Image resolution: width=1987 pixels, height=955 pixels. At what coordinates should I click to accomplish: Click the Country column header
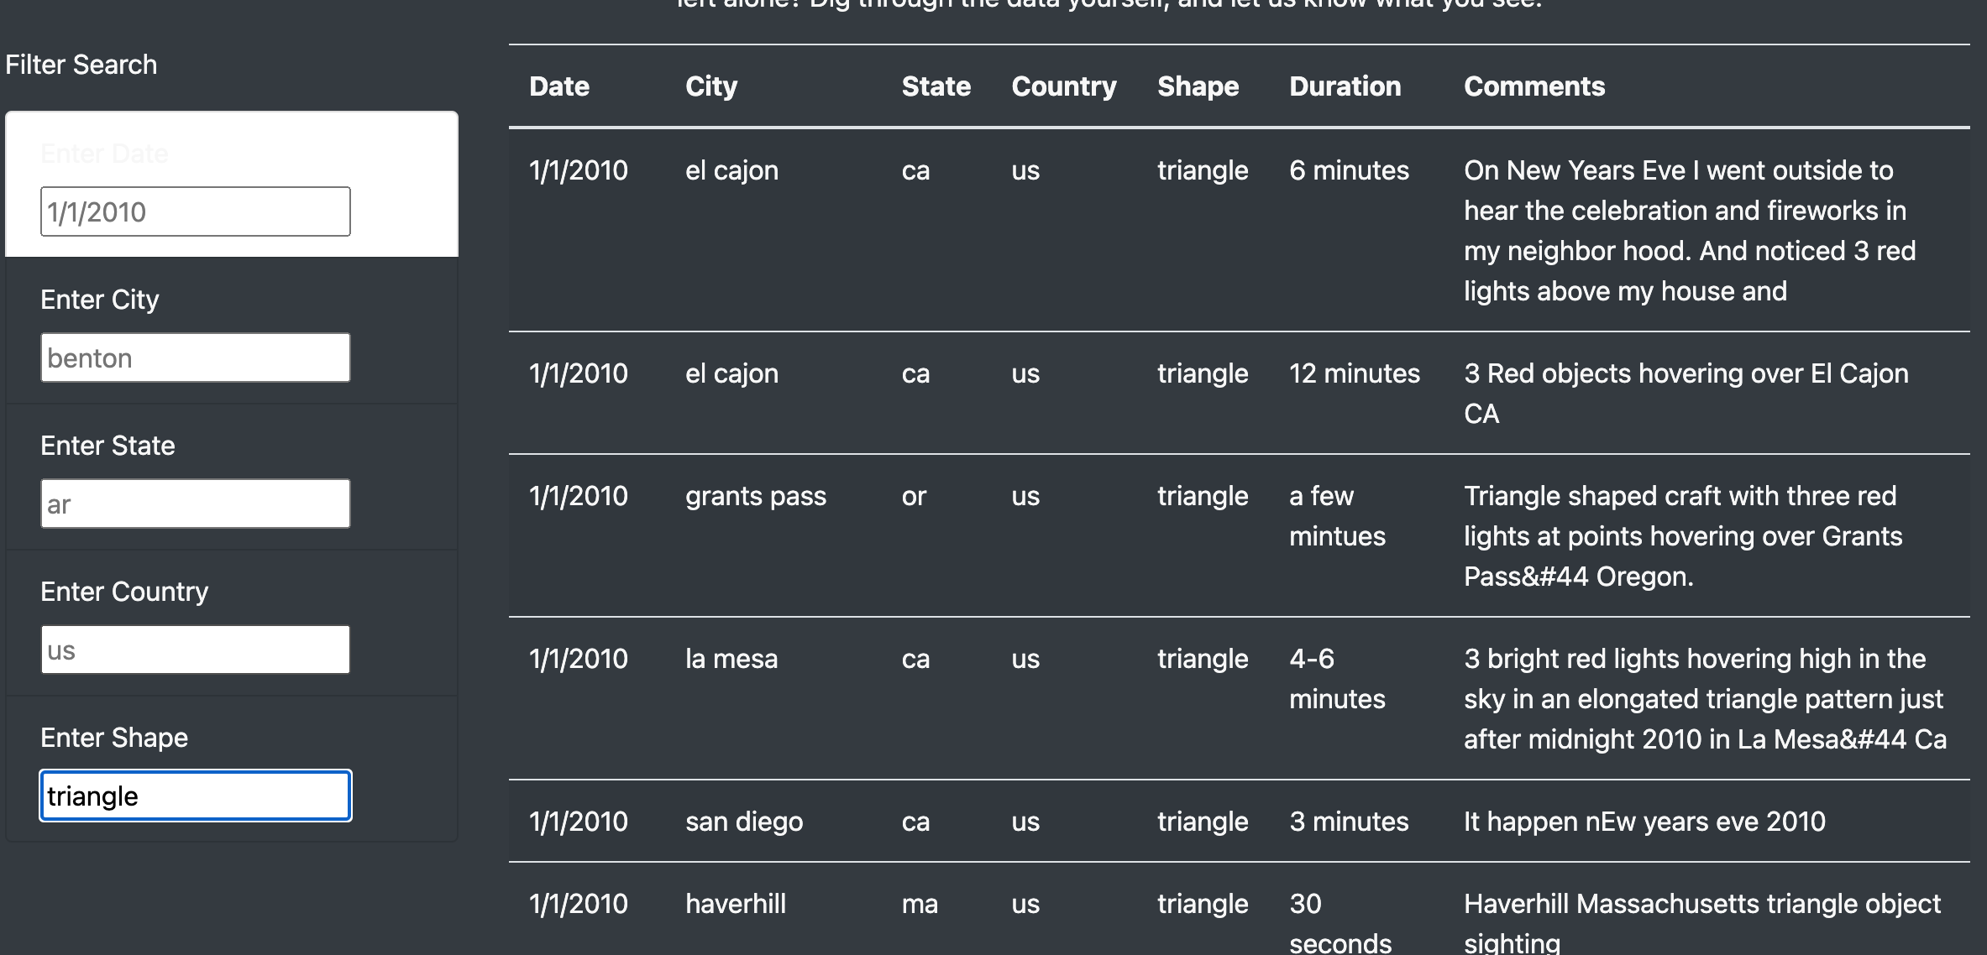[x=1064, y=86]
